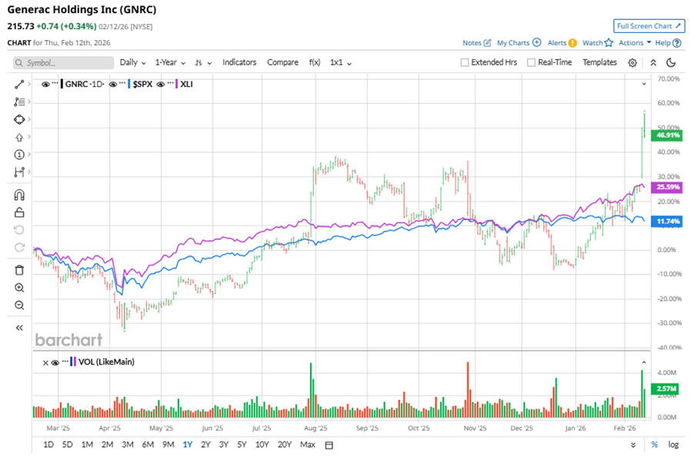Select the 5Y time range
694x459 pixels.
pos(242,444)
